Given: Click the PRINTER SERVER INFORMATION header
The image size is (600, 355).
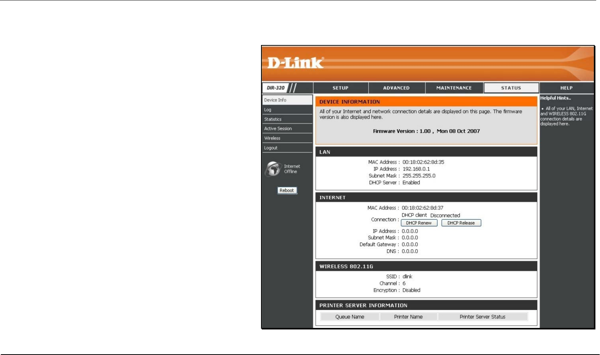Looking at the screenshot, I should coord(426,305).
